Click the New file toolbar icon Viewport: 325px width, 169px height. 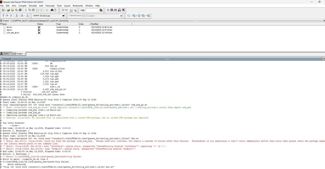[3, 10]
